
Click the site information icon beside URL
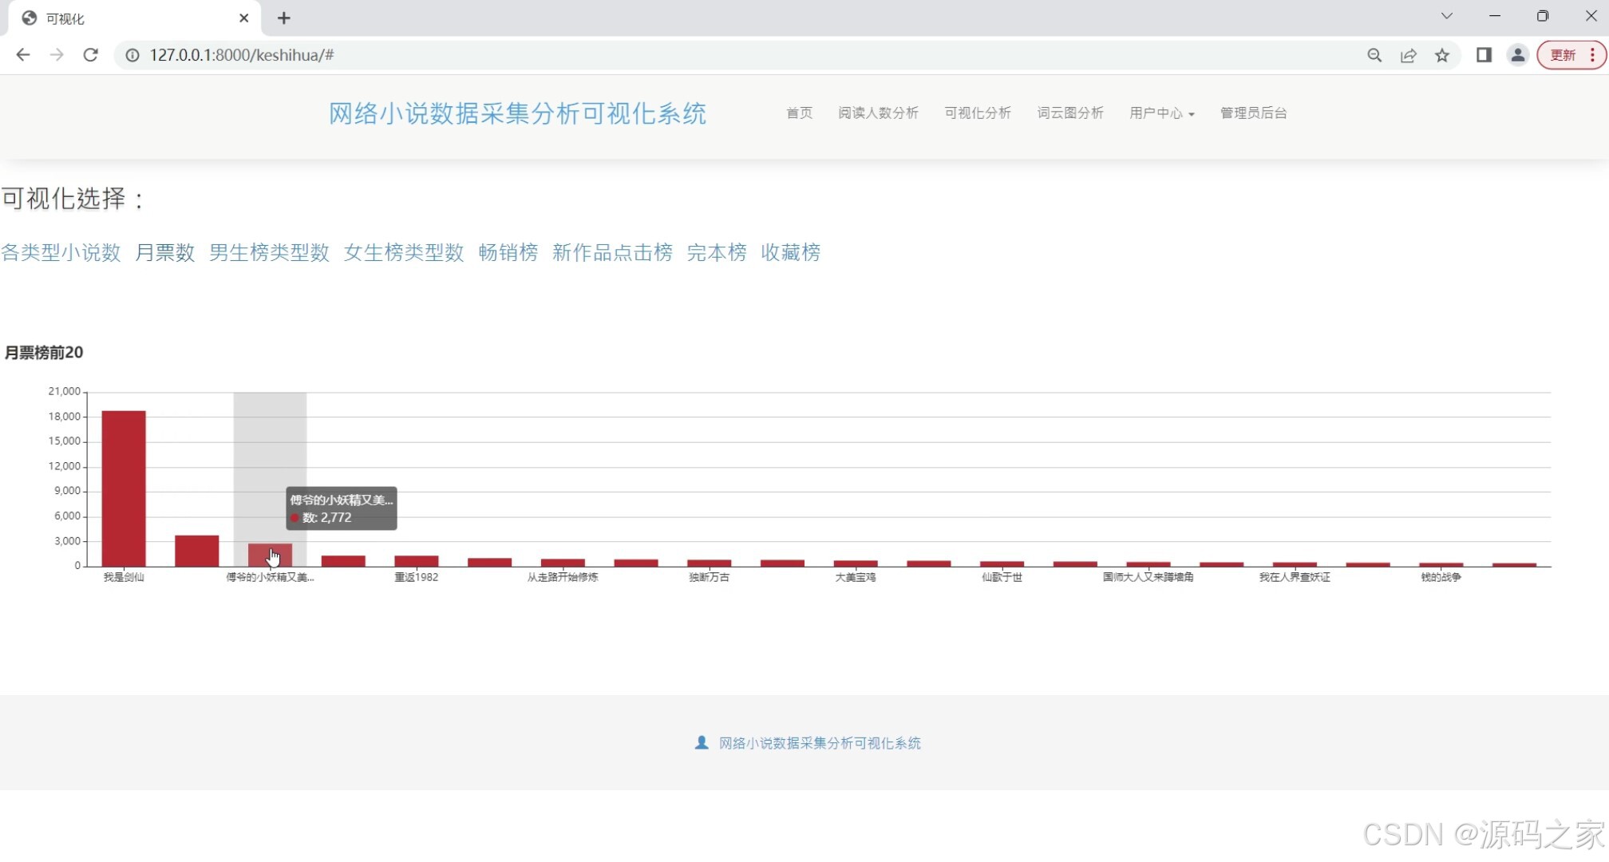[132, 55]
